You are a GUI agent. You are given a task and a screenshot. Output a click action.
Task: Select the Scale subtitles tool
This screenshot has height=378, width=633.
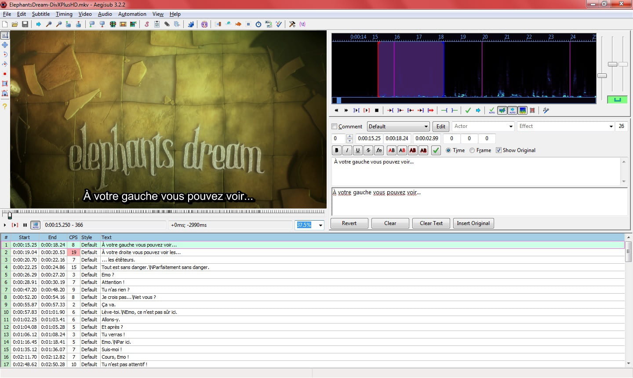tap(5, 74)
